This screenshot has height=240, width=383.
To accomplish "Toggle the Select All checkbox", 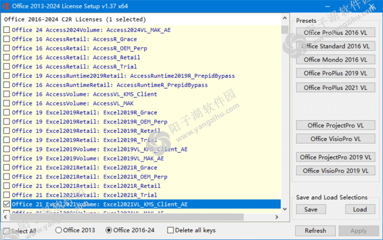I will 7,231.
